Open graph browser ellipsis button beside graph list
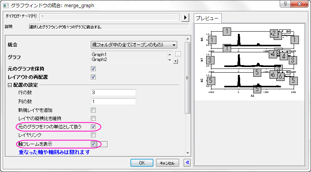This screenshot has height=172, width=311. [178, 54]
